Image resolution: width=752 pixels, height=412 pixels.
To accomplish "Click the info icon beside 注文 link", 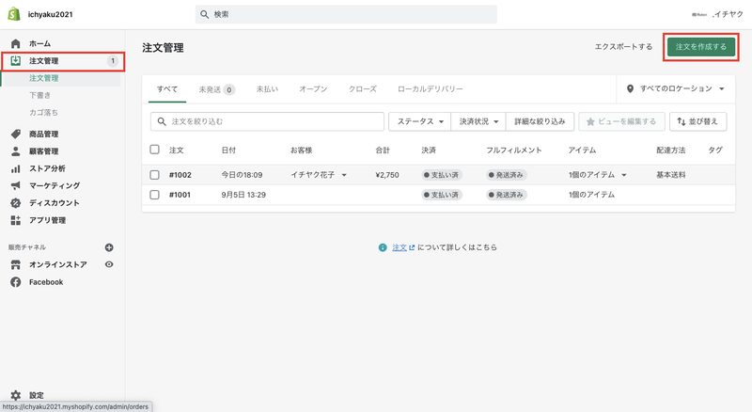I will pos(383,247).
